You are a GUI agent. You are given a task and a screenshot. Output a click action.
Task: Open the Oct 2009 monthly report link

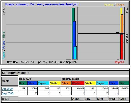[x=7, y=89]
